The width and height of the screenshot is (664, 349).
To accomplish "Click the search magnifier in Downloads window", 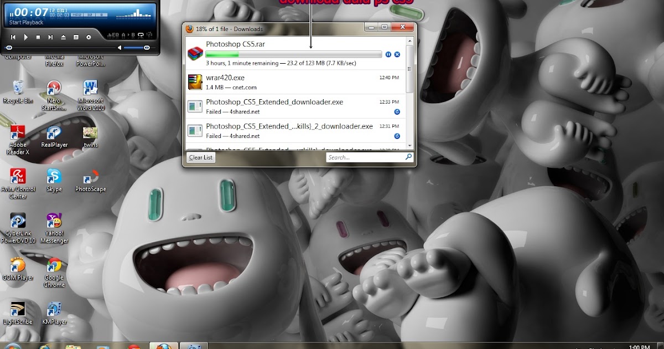I will coord(408,157).
